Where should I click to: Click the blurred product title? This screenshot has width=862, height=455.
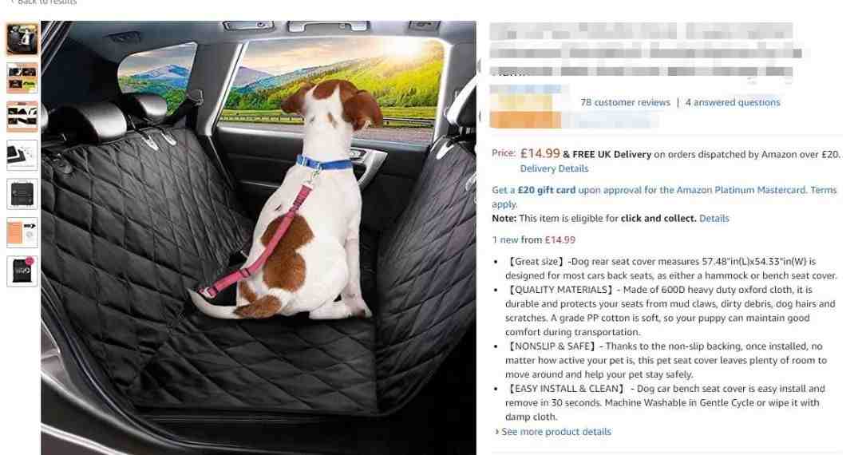[x=644, y=49]
